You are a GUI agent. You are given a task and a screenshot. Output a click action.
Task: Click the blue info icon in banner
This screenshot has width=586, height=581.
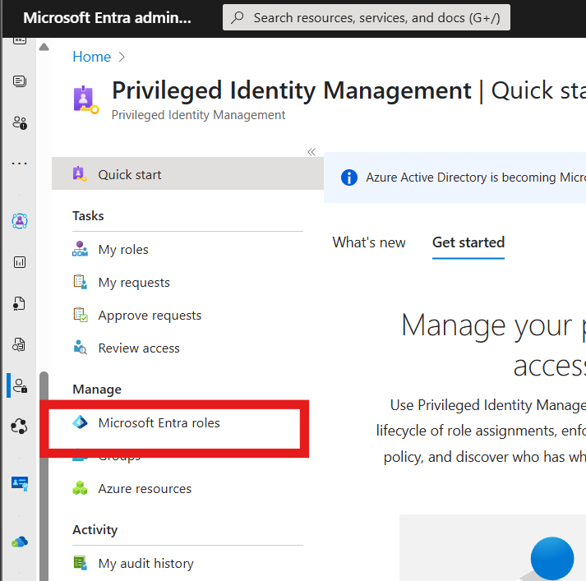[349, 178]
